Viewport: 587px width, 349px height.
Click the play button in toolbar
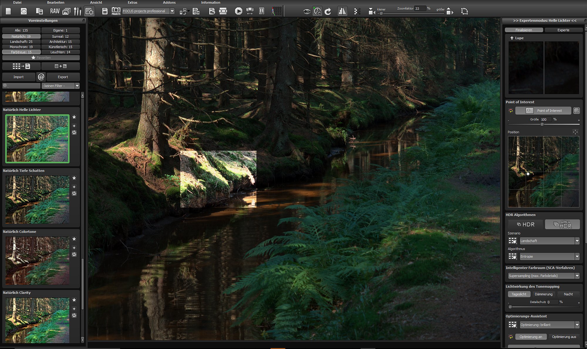click(239, 11)
